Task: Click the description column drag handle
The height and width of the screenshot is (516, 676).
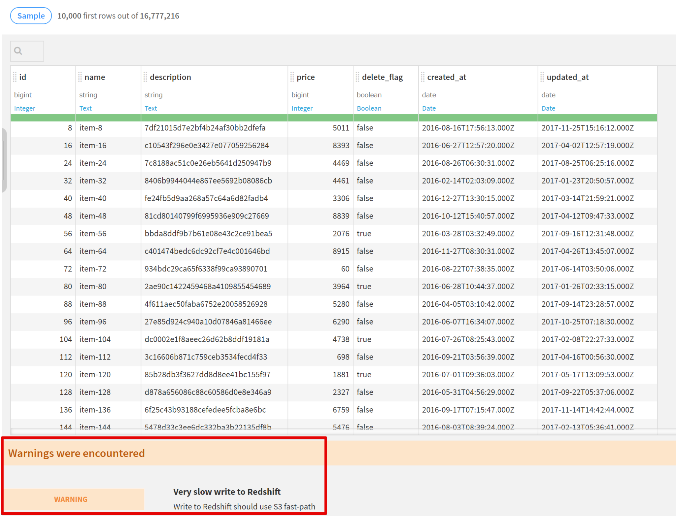Action: pyautogui.click(x=145, y=77)
